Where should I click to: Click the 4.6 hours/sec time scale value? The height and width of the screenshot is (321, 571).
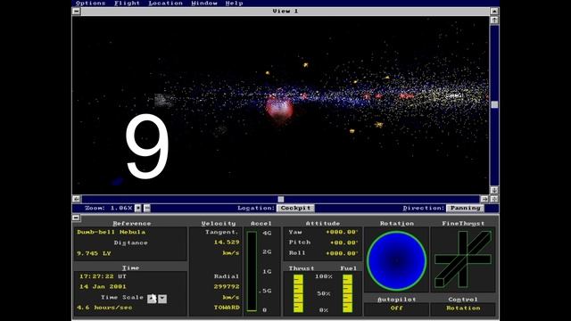pos(104,308)
